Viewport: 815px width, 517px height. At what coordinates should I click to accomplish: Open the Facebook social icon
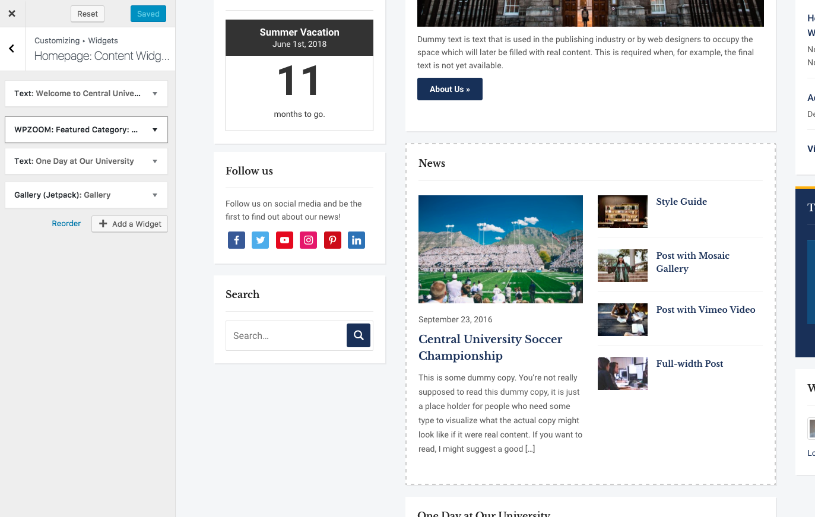pyautogui.click(x=236, y=240)
